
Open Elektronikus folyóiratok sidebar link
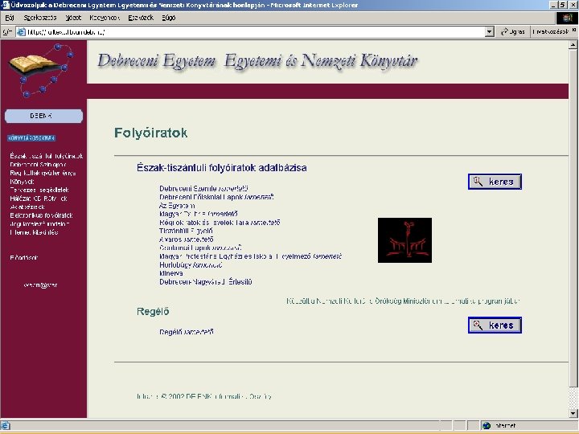click(x=41, y=215)
